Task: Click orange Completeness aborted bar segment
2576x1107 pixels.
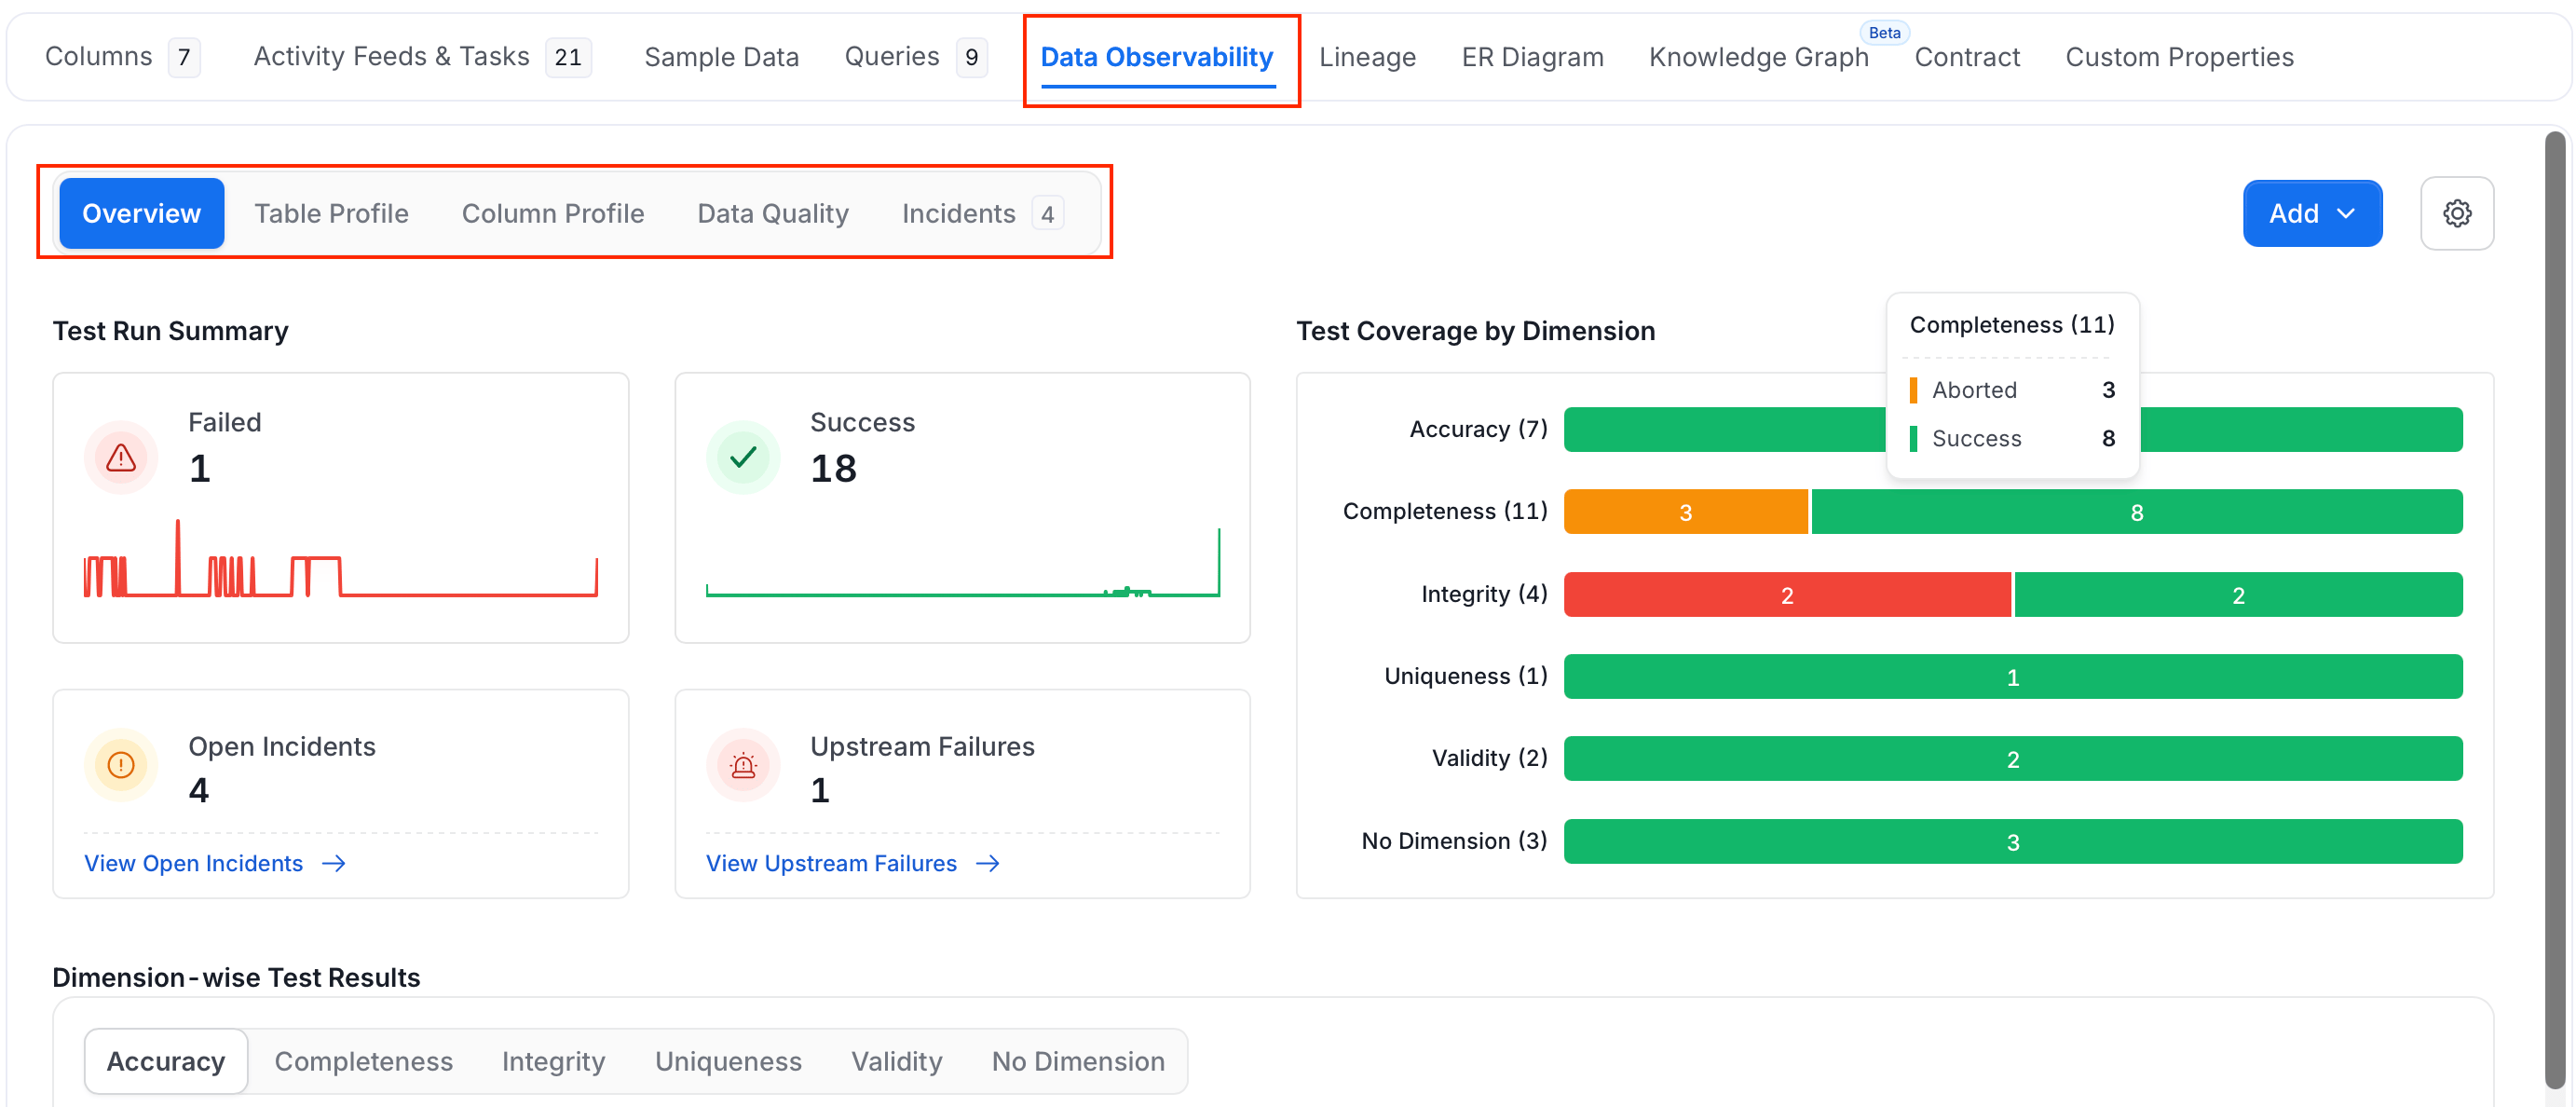Action: pyautogui.click(x=1685, y=512)
